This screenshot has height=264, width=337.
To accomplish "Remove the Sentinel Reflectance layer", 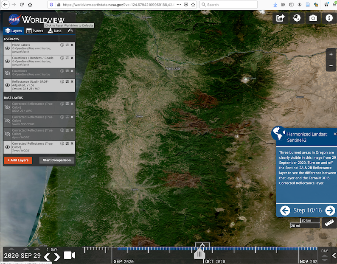I will point(72,81).
